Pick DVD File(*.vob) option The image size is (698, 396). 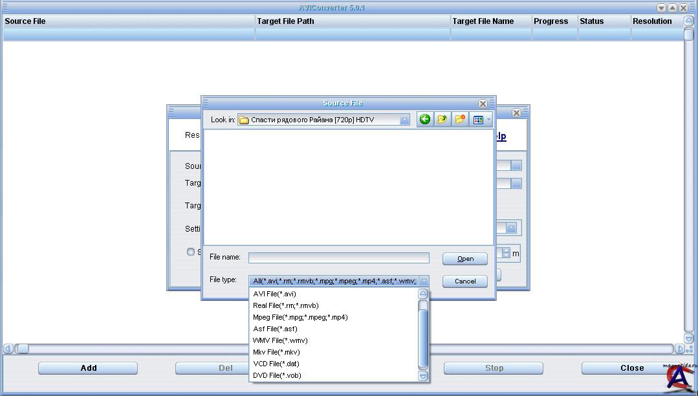click(277, 375)
